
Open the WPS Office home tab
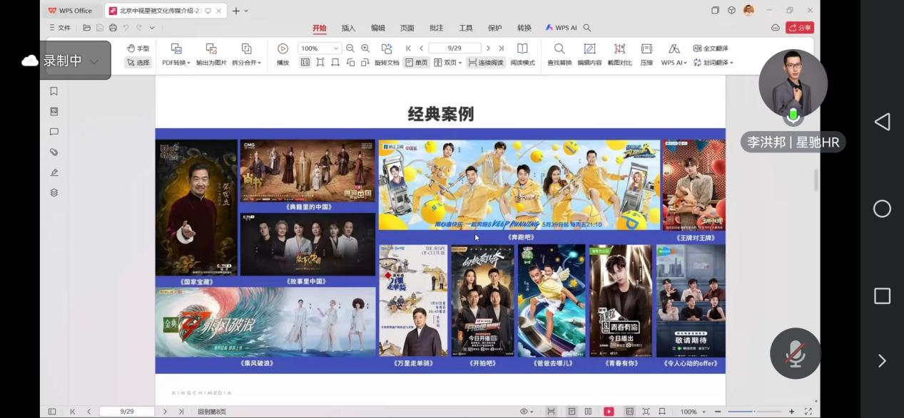click(71, 11)
